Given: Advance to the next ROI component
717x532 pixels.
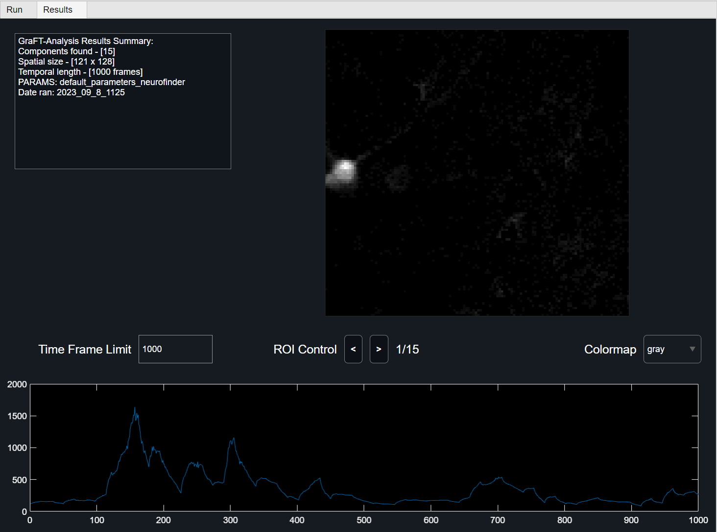Looking at the screenshot, I should coord(379,349).
